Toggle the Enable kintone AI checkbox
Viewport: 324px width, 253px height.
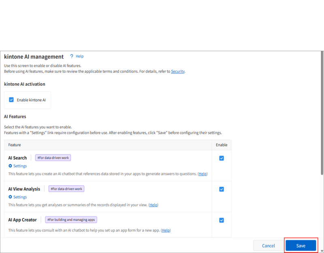coord(11,100)
